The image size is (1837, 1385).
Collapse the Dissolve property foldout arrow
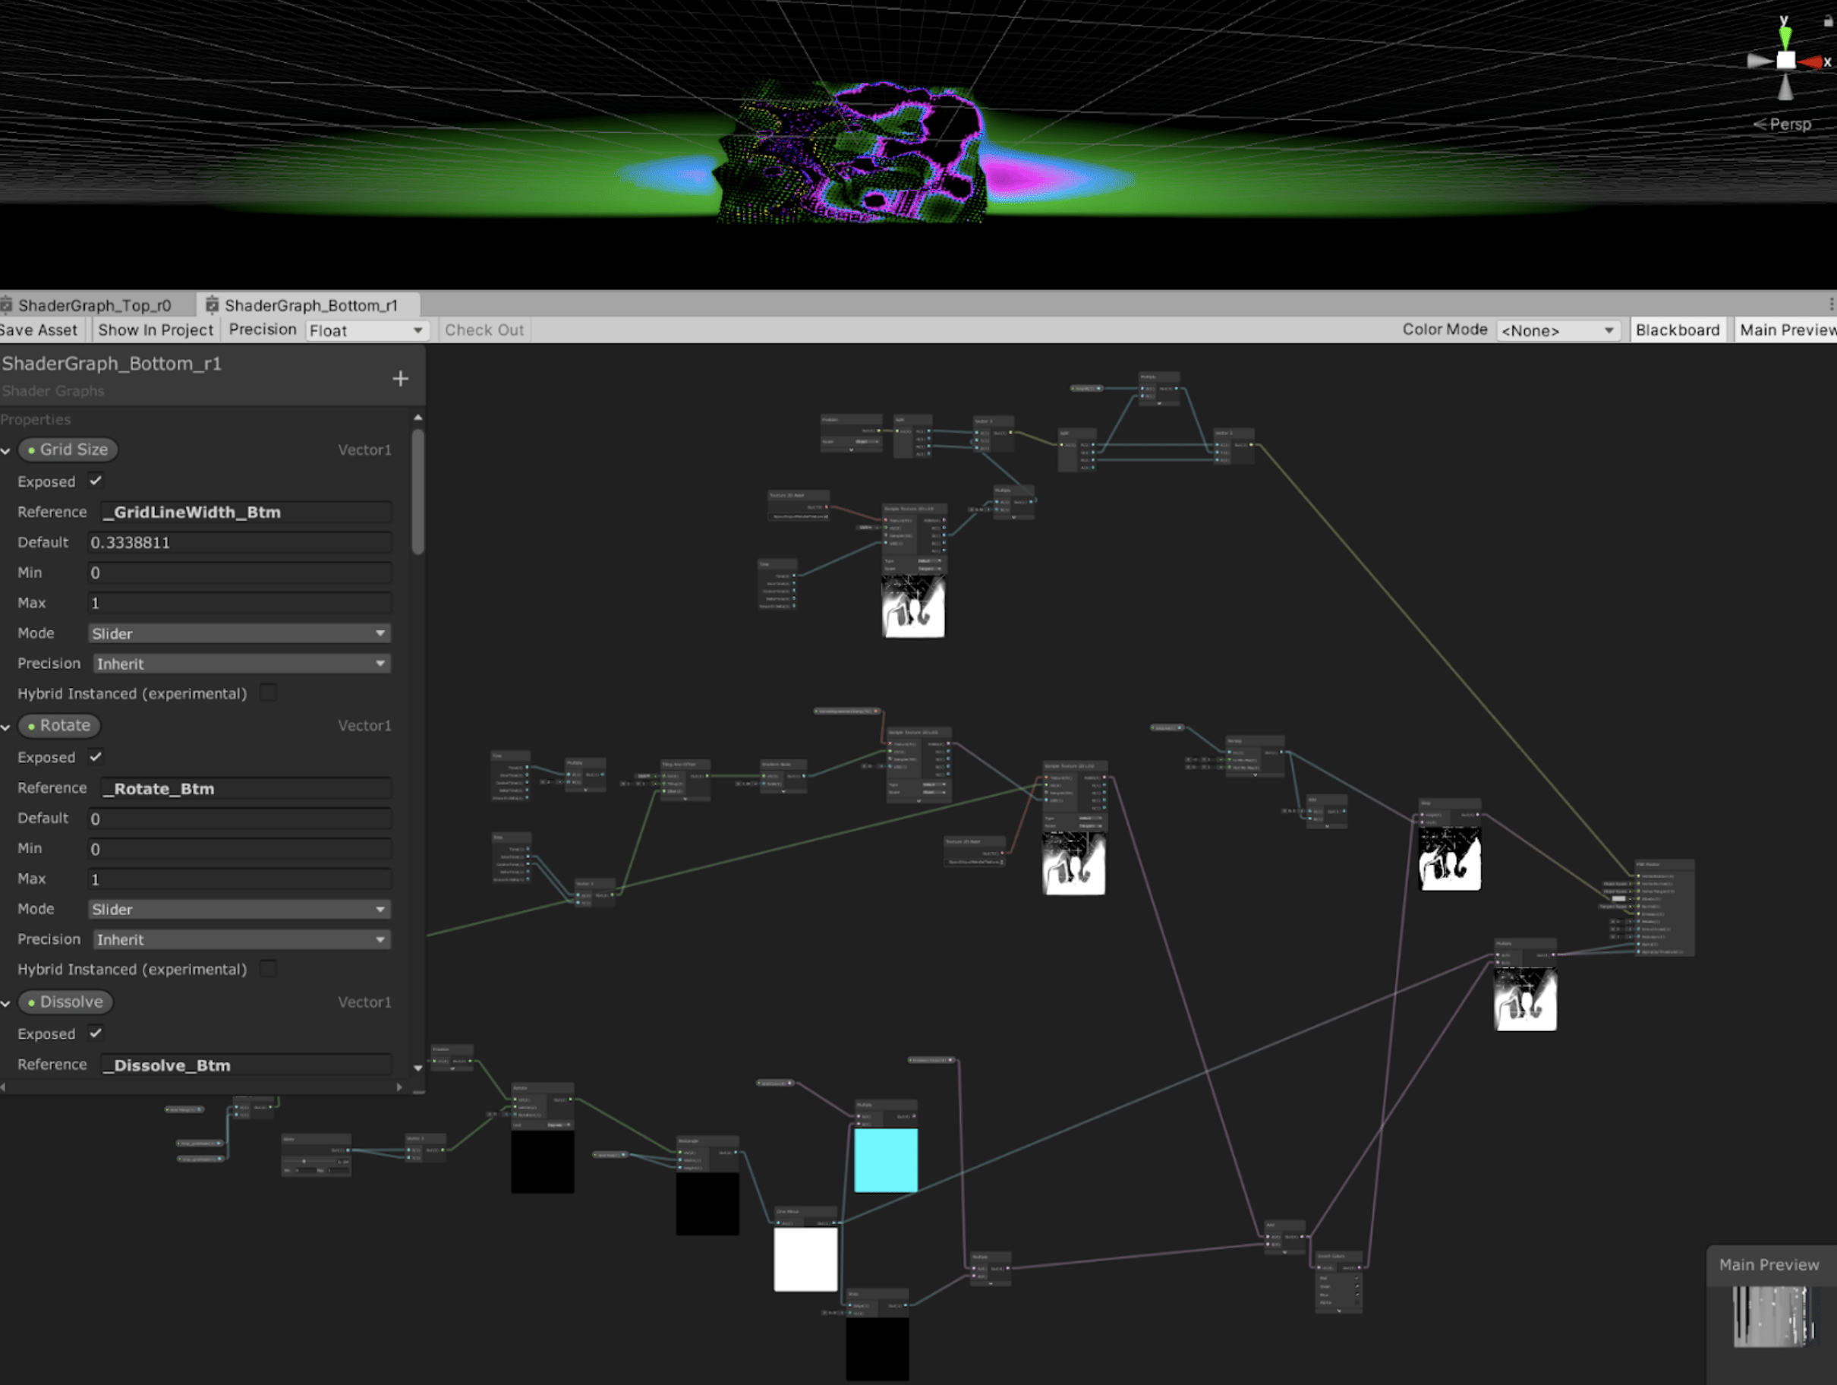pos(6,1003)
